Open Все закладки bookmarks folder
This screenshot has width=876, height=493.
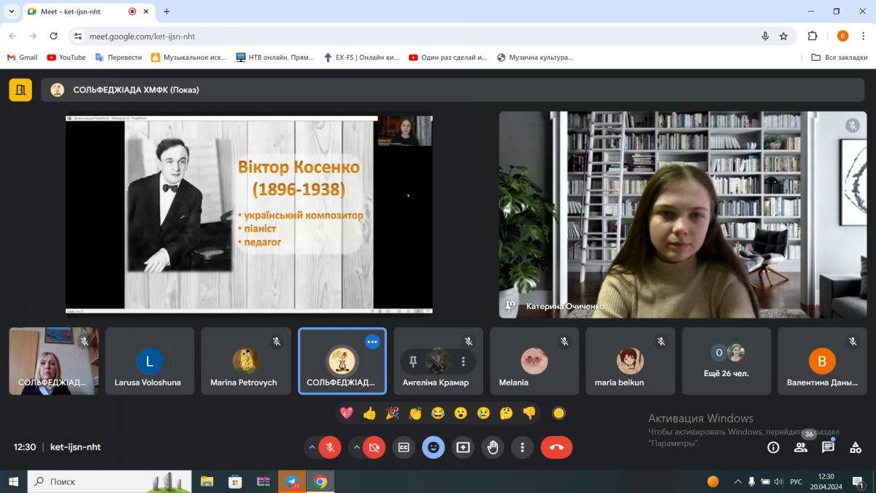tap(839, 57)
